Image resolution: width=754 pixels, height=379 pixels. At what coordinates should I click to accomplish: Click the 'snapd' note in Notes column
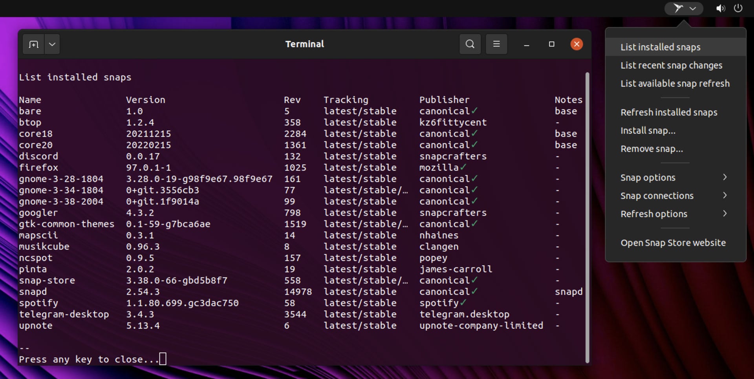tap(569, 292)
